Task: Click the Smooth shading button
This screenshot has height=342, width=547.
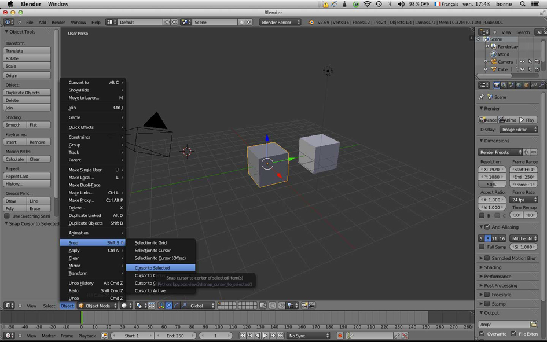Action: (12, 125)
